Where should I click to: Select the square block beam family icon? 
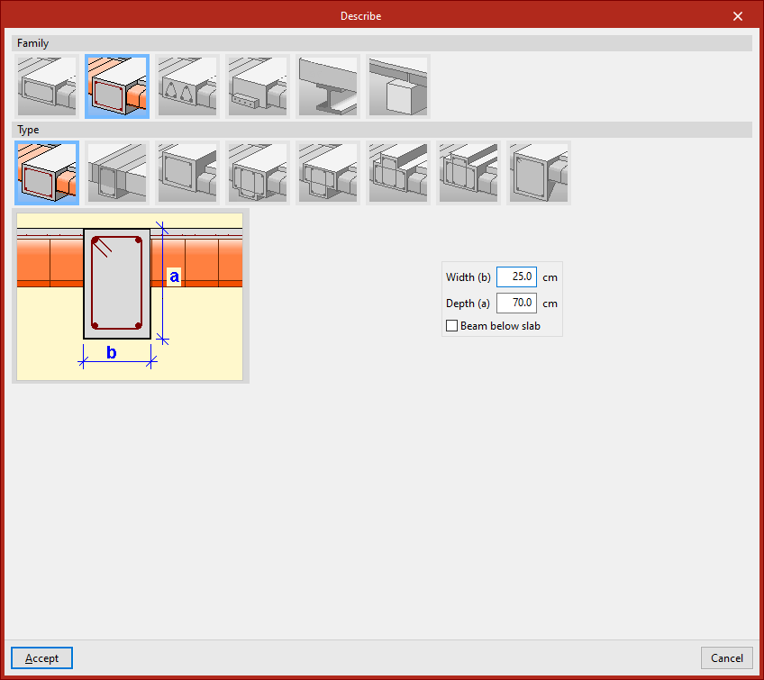(x=398, y=86)
